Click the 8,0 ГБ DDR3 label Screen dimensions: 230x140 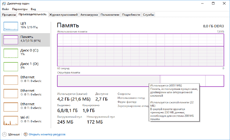coord(213,26)
